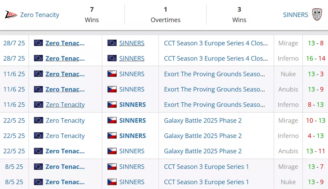Open the Galaxy Battle 2025 Phase 2 event, Mirage row
328x189 pixels.
(203, 121)
